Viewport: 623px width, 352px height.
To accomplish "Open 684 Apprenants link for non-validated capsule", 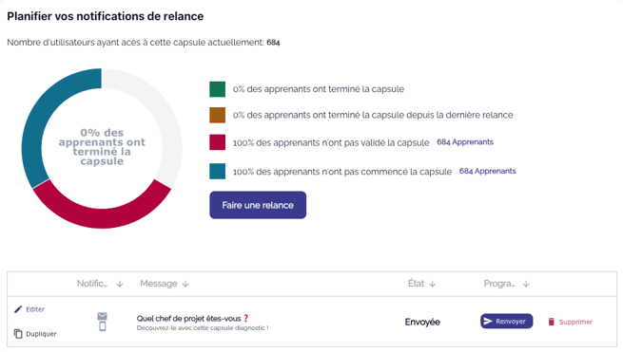I will tap(465, 142).
